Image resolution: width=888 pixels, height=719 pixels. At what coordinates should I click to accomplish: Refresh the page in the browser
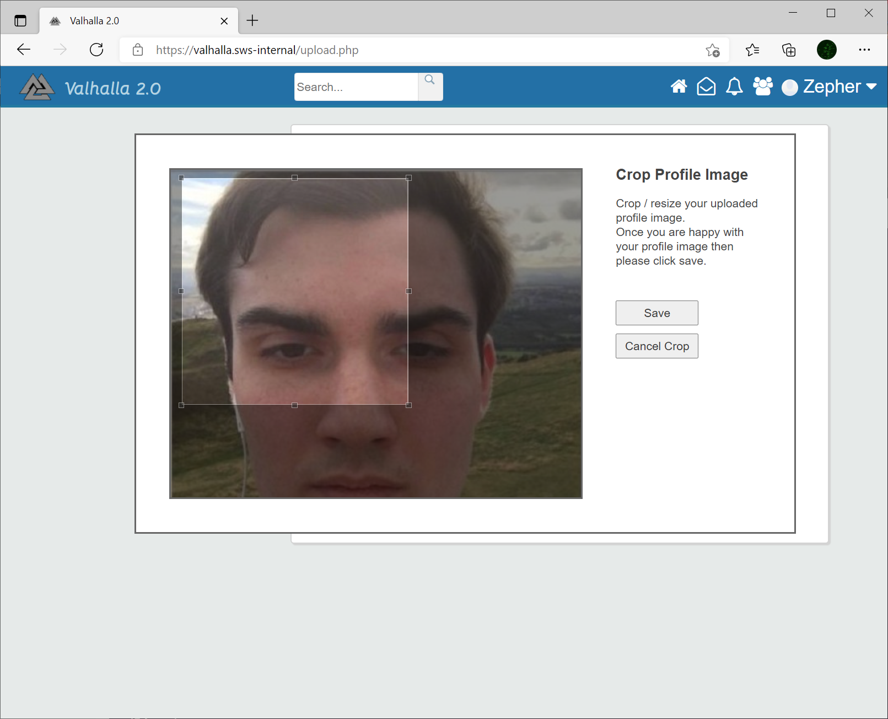(96, 50)
